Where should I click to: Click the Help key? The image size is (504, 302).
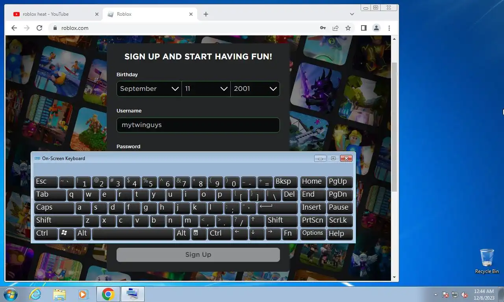tap(340, 234)
